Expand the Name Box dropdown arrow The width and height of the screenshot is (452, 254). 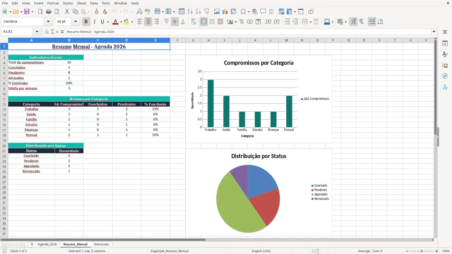(37, 32)
